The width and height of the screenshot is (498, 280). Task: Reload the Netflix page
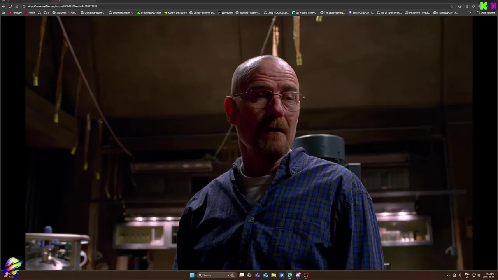(x=10, y=6)
